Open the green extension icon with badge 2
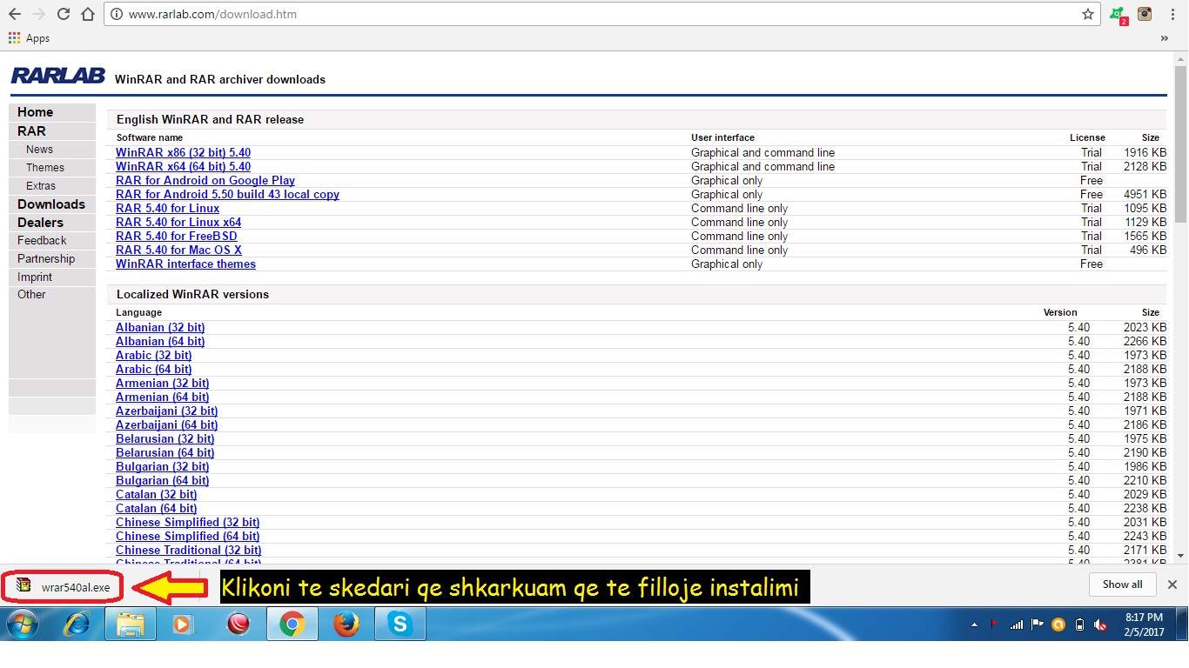Viewport: 1189px width, 668px height. 1118,15
